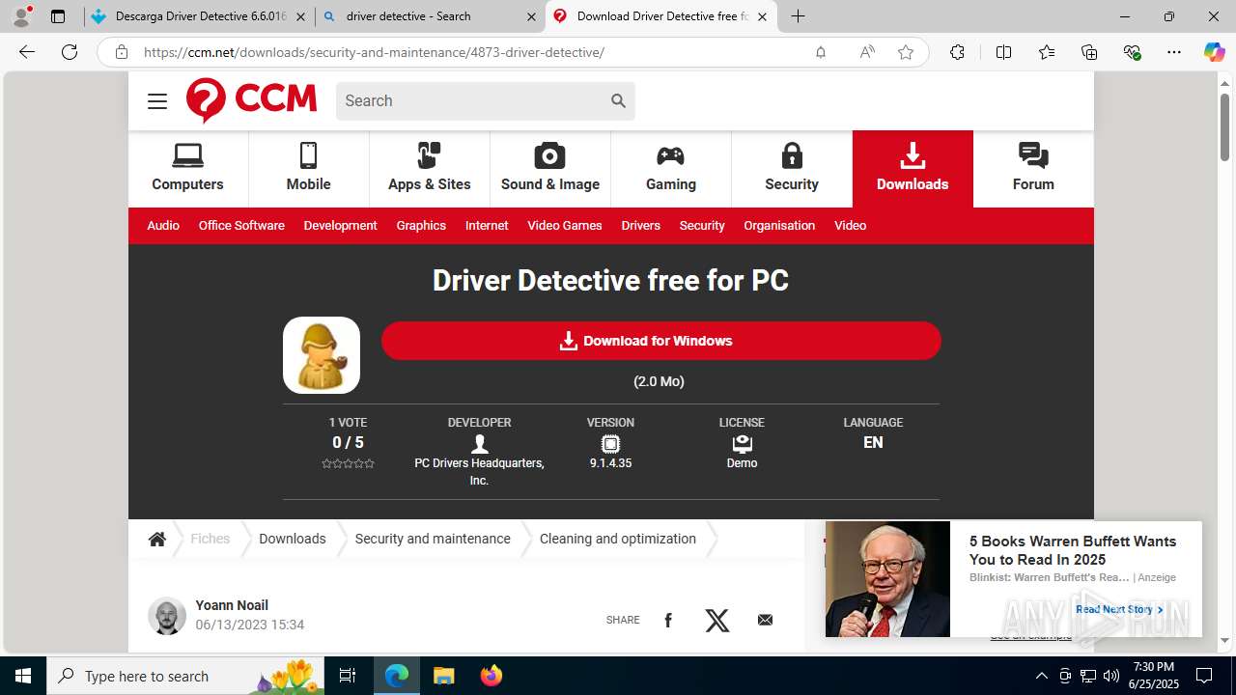Screen dimensions: 1236x695
Task: Refresh the current page
Action: pyautogui.click(x=70, y=52)
